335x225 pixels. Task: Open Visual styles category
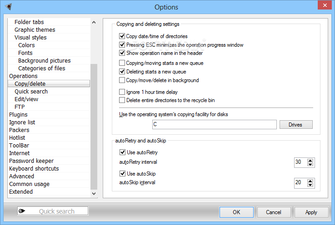[30, 37]
